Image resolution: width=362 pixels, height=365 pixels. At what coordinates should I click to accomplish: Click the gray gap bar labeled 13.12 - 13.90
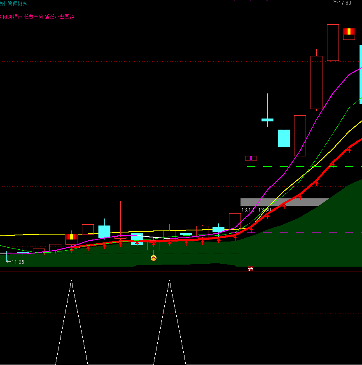coord(284,202)
